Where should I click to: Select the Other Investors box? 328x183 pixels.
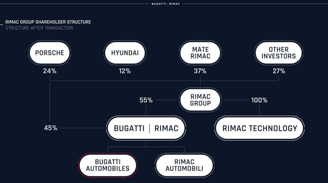pos(279,53)
